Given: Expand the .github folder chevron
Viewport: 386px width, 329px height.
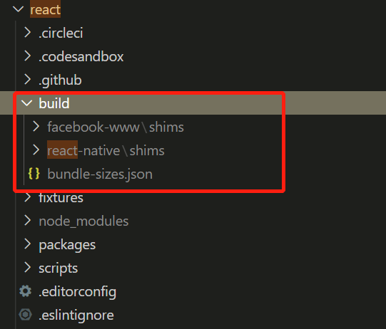Looking at the screenshot, I should [28, 80].
